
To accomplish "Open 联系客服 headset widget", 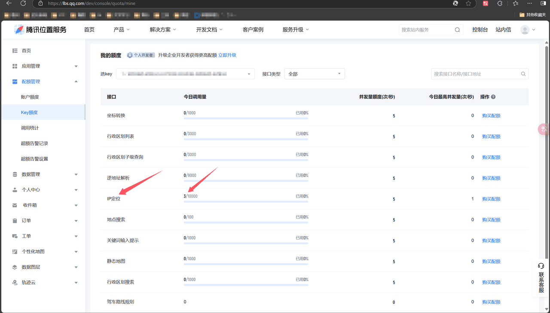I will (x=541, y=278).
